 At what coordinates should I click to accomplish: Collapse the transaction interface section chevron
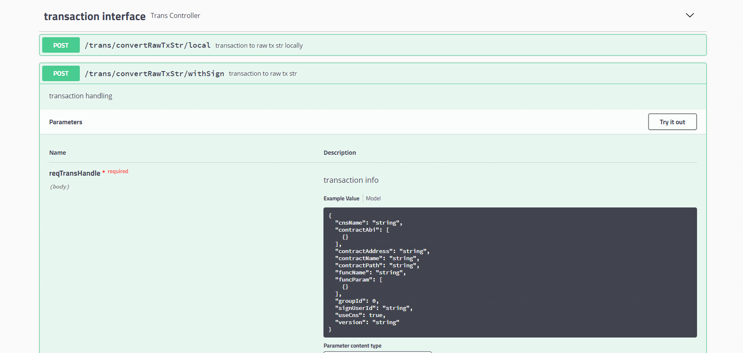pyautogui.click(x=690, y=15)
